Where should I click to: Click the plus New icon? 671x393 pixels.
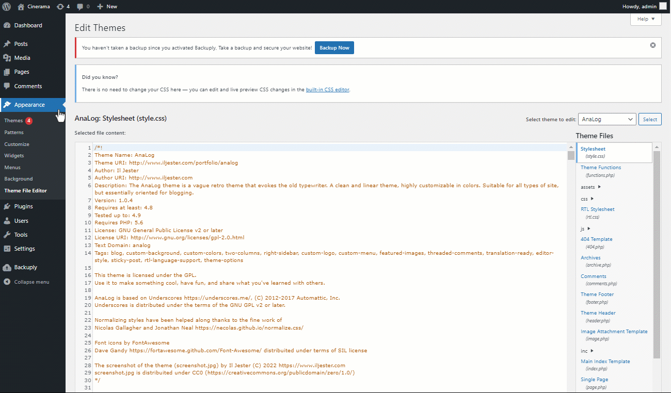tap(100, 6)
